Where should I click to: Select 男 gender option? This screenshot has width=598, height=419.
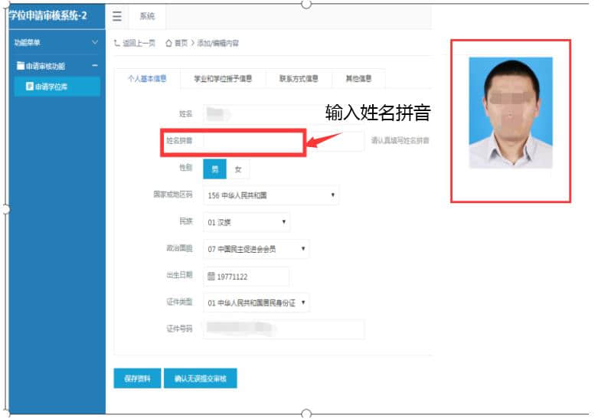click(x=214, y=169)
